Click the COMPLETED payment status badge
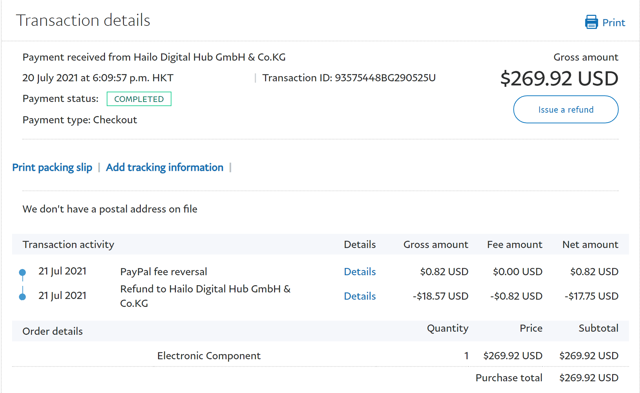 coord(139,99)
